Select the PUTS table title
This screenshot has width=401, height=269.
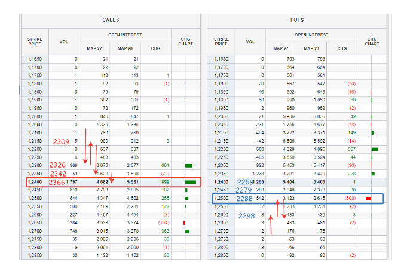click(x=296, y=20)
